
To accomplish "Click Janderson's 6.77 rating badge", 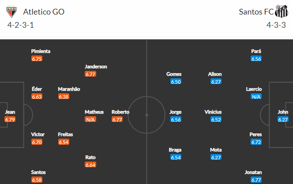I will point(90,74).
